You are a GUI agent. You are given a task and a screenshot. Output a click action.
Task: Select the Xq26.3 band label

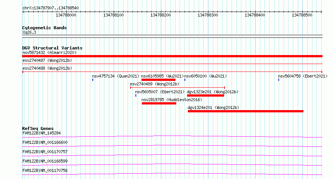[29, 32]
